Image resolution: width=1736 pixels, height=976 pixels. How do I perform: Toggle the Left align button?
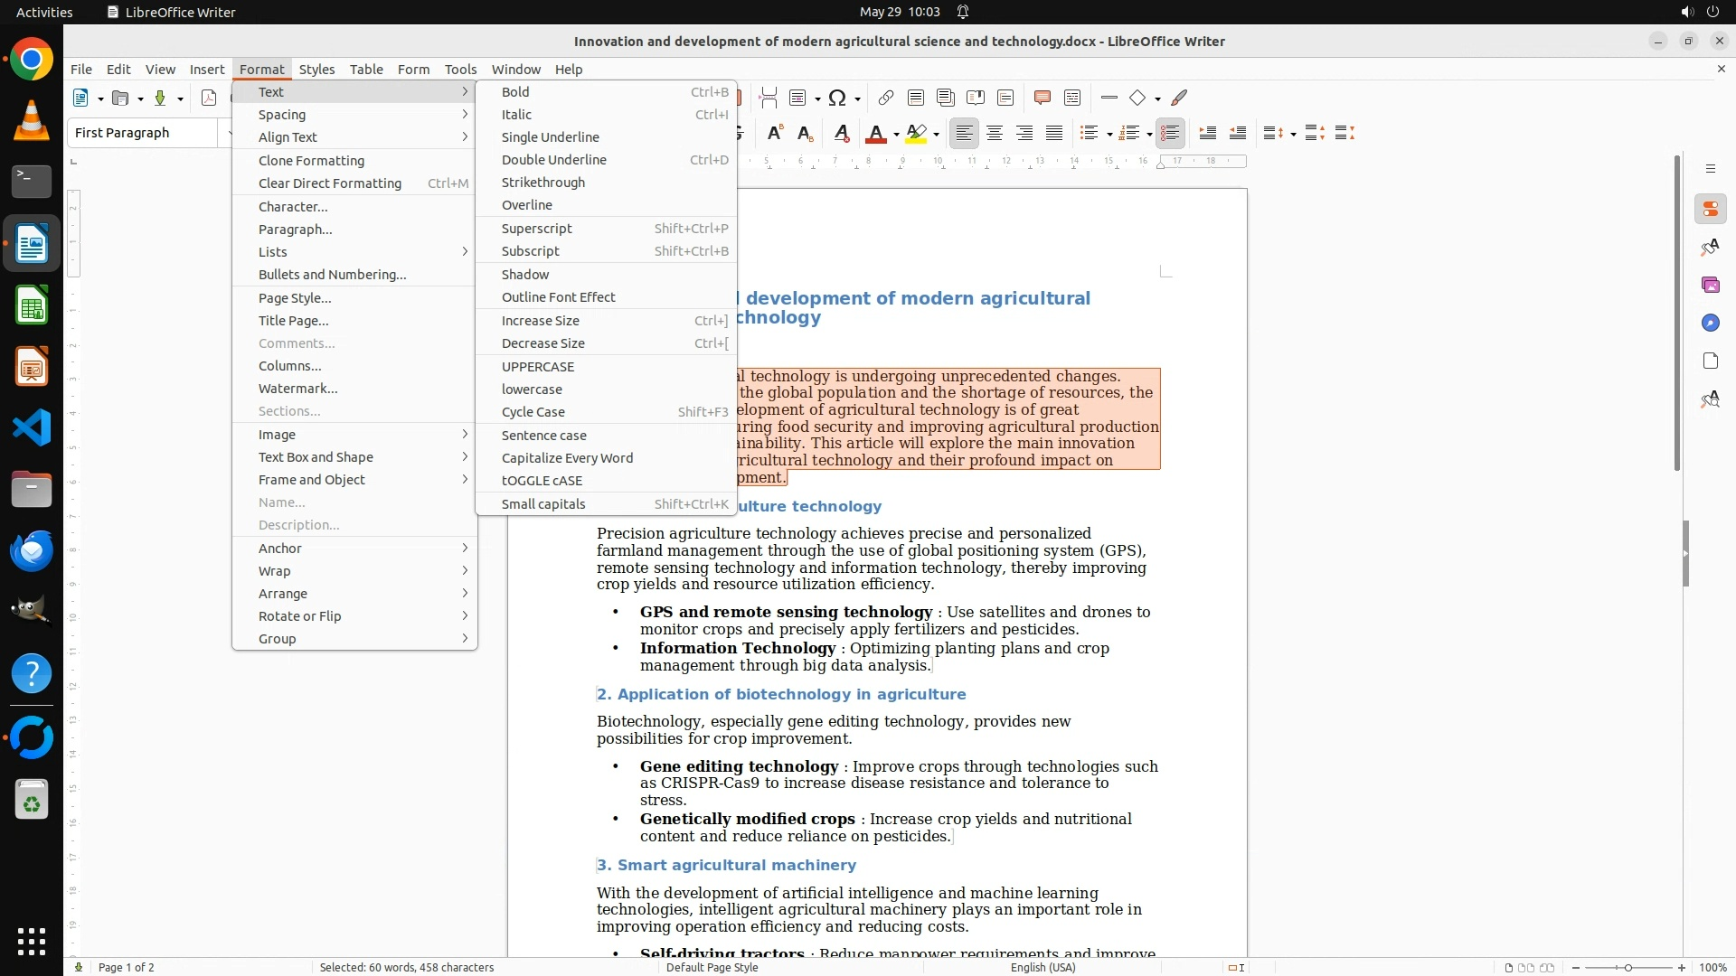[x=965, y=134]
